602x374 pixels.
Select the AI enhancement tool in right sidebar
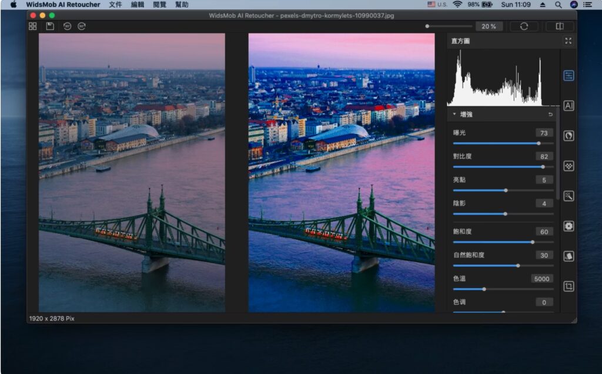(568, 106)
